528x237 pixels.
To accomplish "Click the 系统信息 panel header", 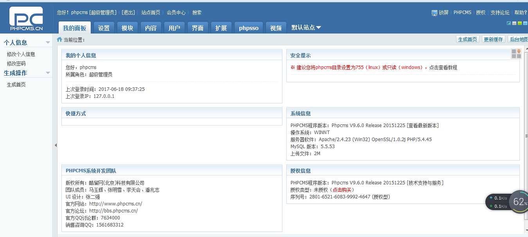I will (x=403, y=113).
